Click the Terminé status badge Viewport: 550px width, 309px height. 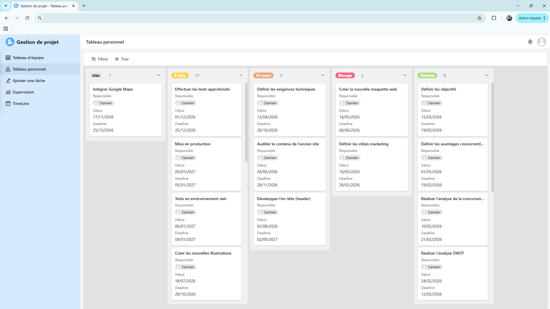point(427,75)
